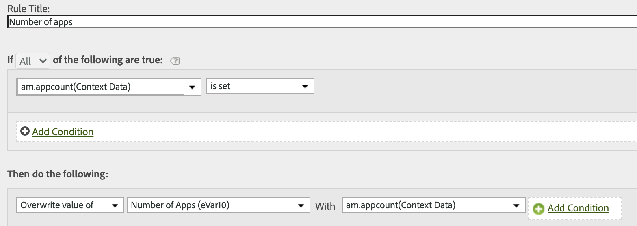
Task: Click the "of the following are true:" text
Action: click(x=108, y=60)
